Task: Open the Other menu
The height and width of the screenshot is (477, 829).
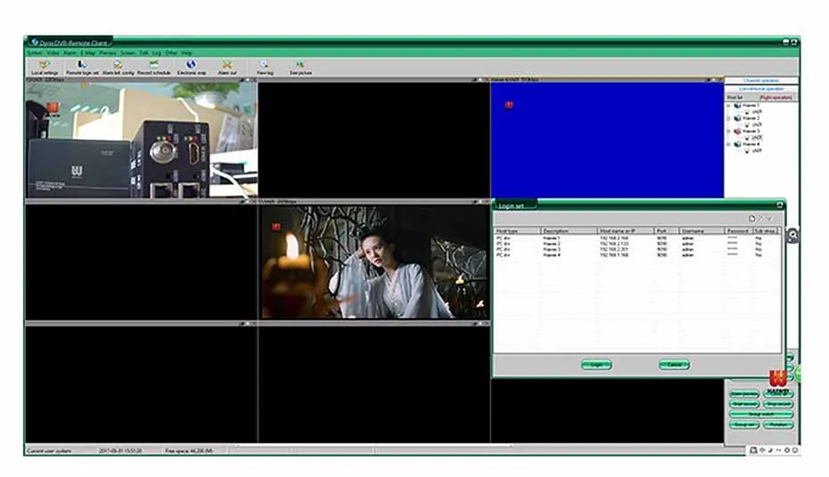Action: coord(171,53)
